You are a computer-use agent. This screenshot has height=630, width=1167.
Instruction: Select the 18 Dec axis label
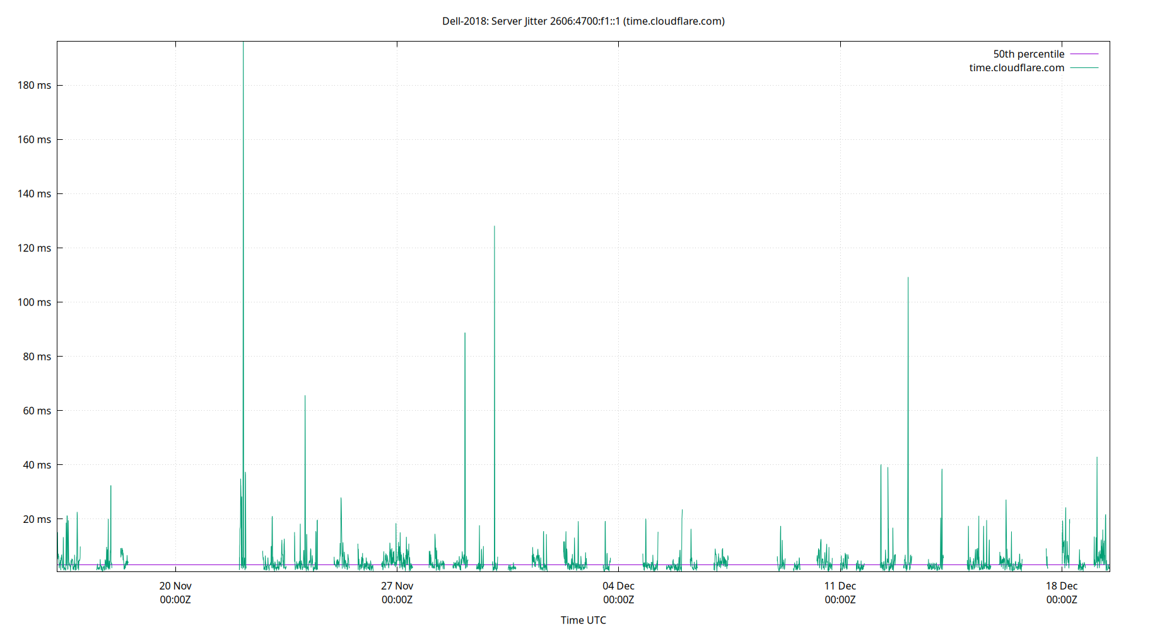coord(1062,586)
